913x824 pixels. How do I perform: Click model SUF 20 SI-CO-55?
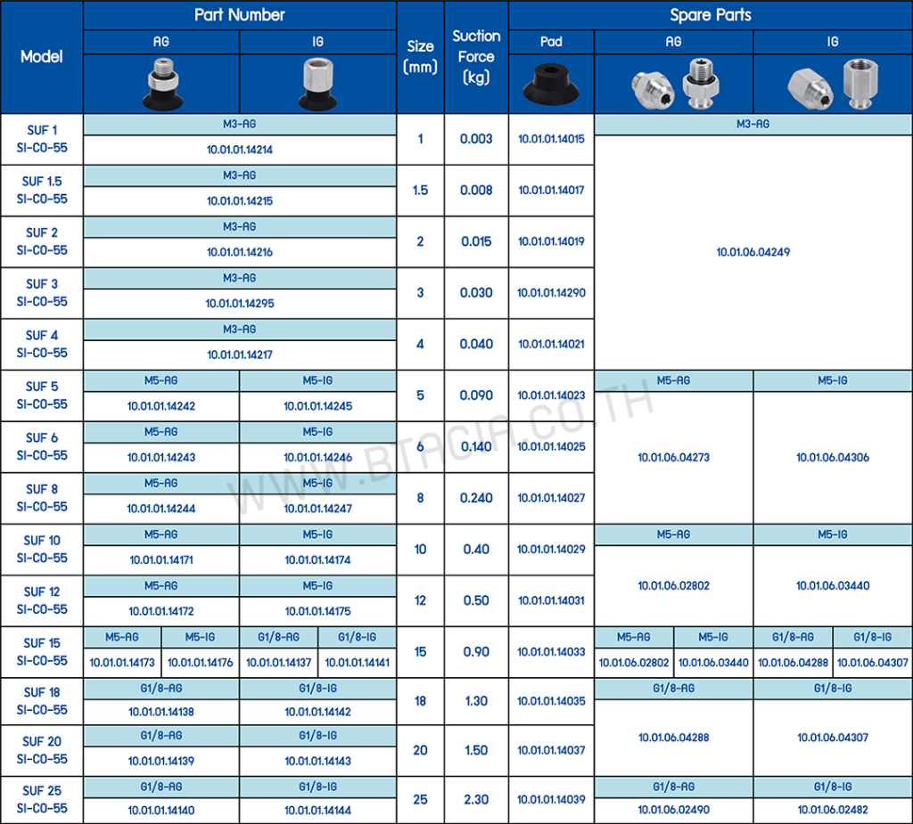tap(42, 750)
